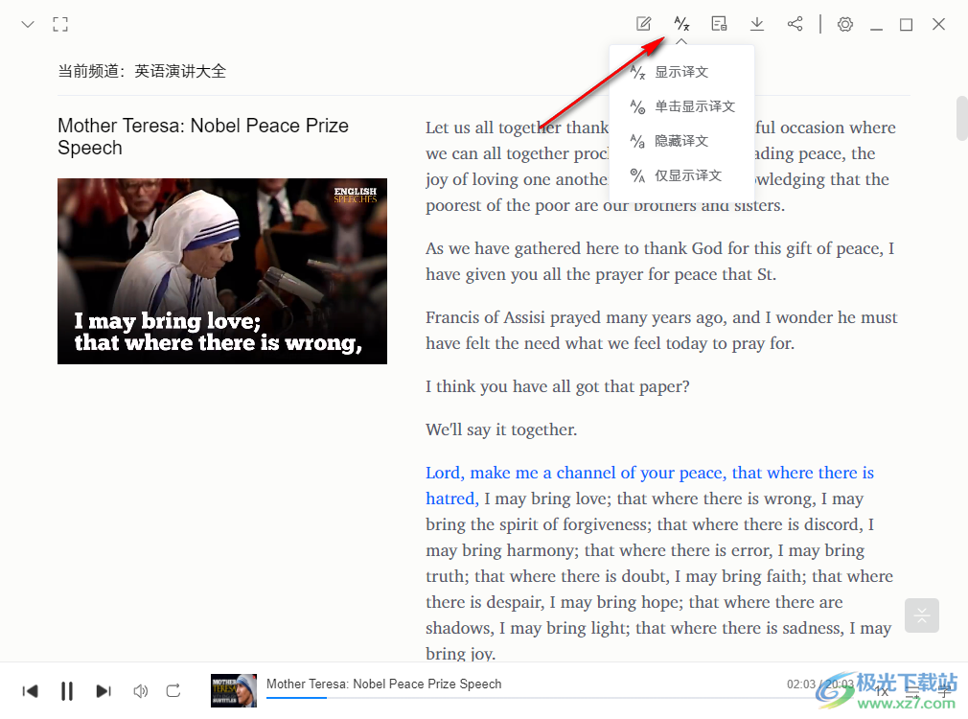Go back to the previous track
968x719 pixels.
[31, 690]
